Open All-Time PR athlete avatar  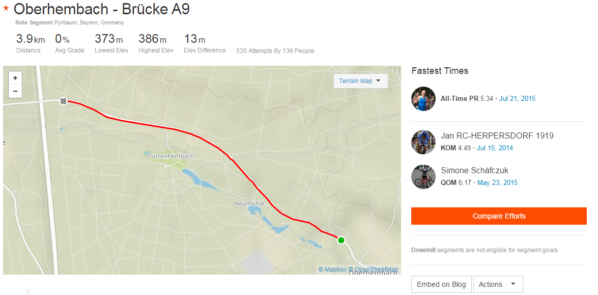(423, 99)
